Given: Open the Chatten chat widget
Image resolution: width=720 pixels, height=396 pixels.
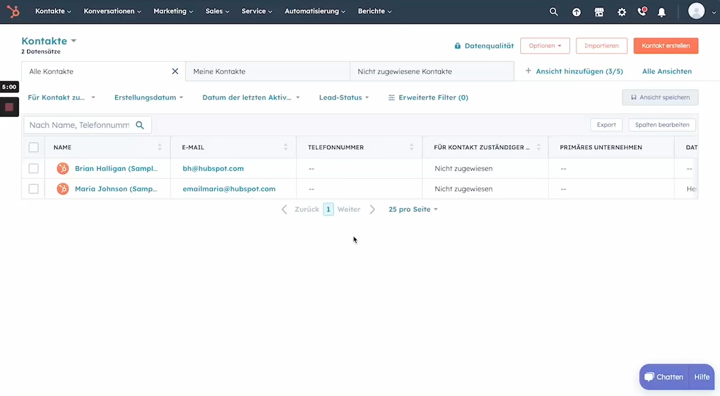Looking at the screenshot, I should 664,377.
